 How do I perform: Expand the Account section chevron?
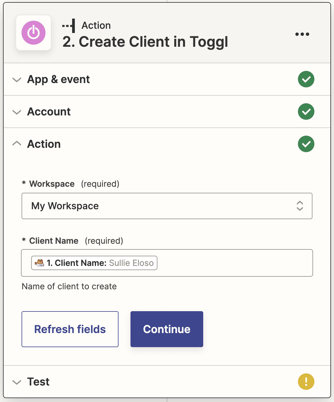click(x=17, y=112)
